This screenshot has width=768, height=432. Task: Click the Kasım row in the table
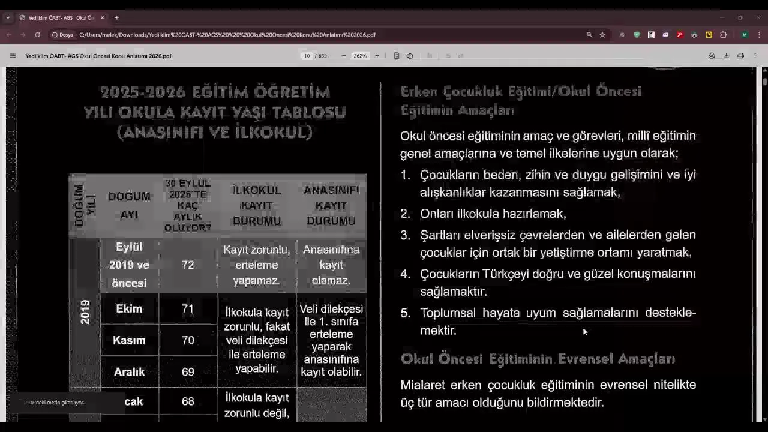tap(129, 340)
